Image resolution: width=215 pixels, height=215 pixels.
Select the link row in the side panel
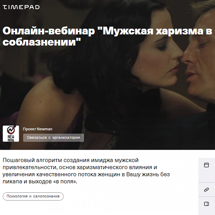point(207,190)
